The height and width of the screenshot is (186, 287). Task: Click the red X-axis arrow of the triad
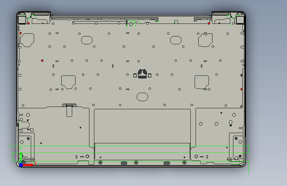[28, 165]
